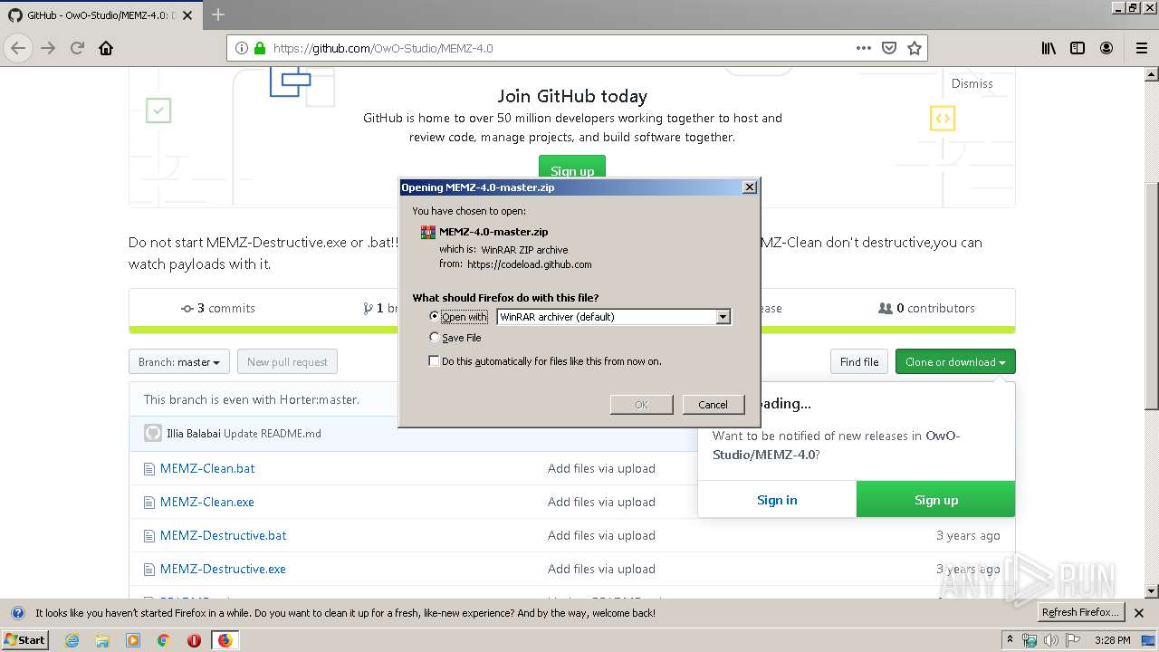The height and width of the screenshot is (652, 1159).
Task: Open Chrome from the taskbar
Action: tap(164, 640)
